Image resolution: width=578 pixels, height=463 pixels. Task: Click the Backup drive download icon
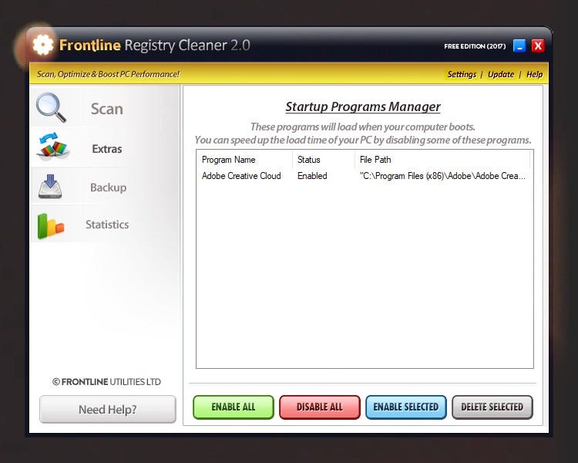(50, 187)
